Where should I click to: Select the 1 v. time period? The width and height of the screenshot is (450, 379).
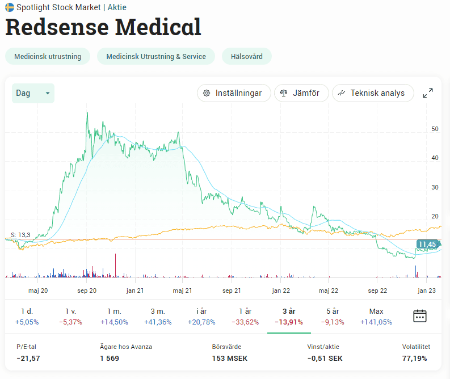click(x=70, y=316)
